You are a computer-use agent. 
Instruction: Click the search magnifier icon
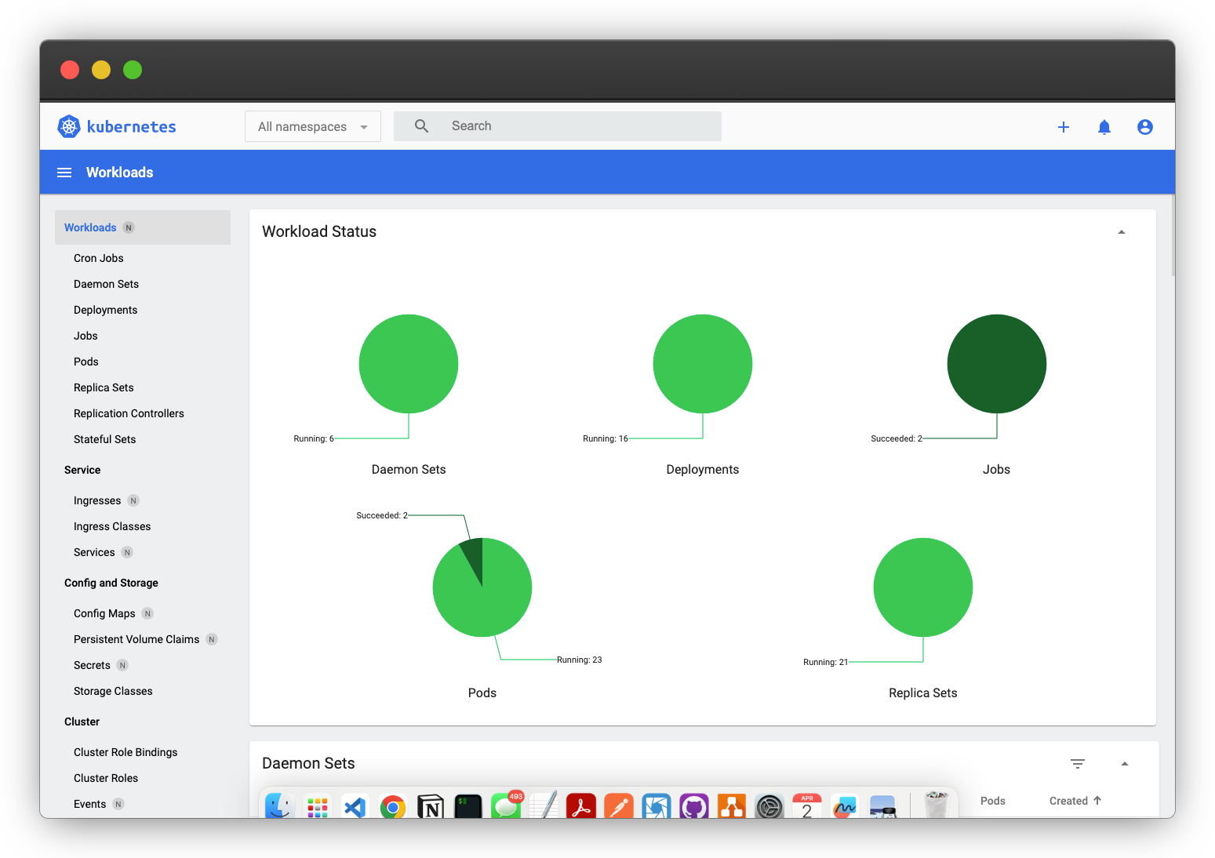click(421, 125)
